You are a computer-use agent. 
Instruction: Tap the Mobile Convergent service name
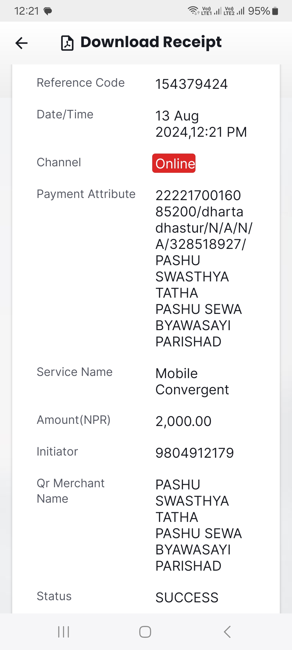(192, 382)
